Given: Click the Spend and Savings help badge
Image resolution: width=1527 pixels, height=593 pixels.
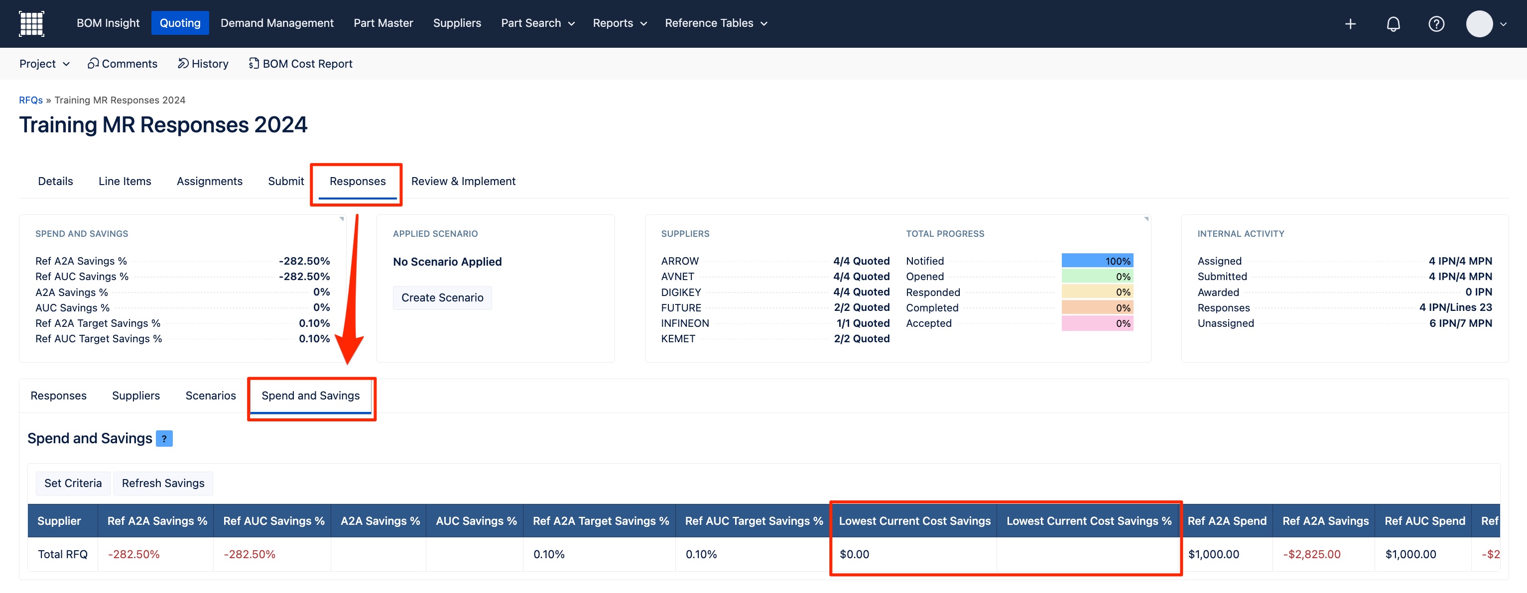Looking at the screenshot, I should tap(164, 438).
